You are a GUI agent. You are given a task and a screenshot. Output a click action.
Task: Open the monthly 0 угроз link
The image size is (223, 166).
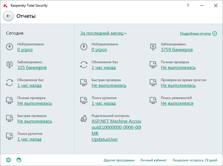(99, 50)
